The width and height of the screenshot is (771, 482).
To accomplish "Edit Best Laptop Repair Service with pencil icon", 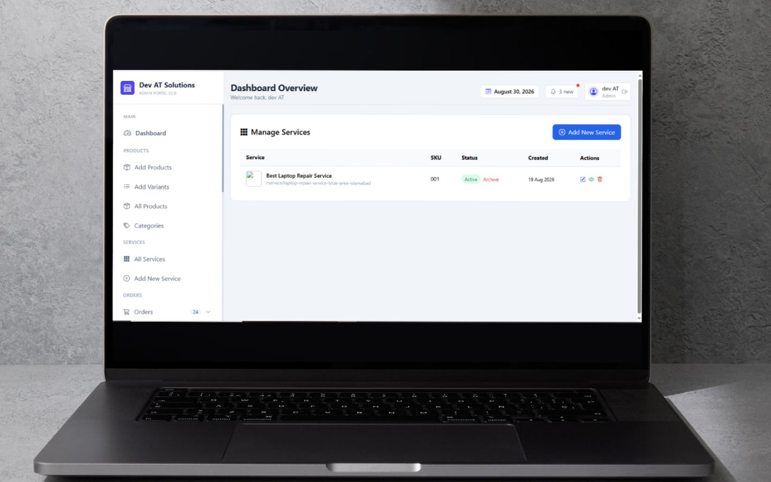I will (583, 179).
